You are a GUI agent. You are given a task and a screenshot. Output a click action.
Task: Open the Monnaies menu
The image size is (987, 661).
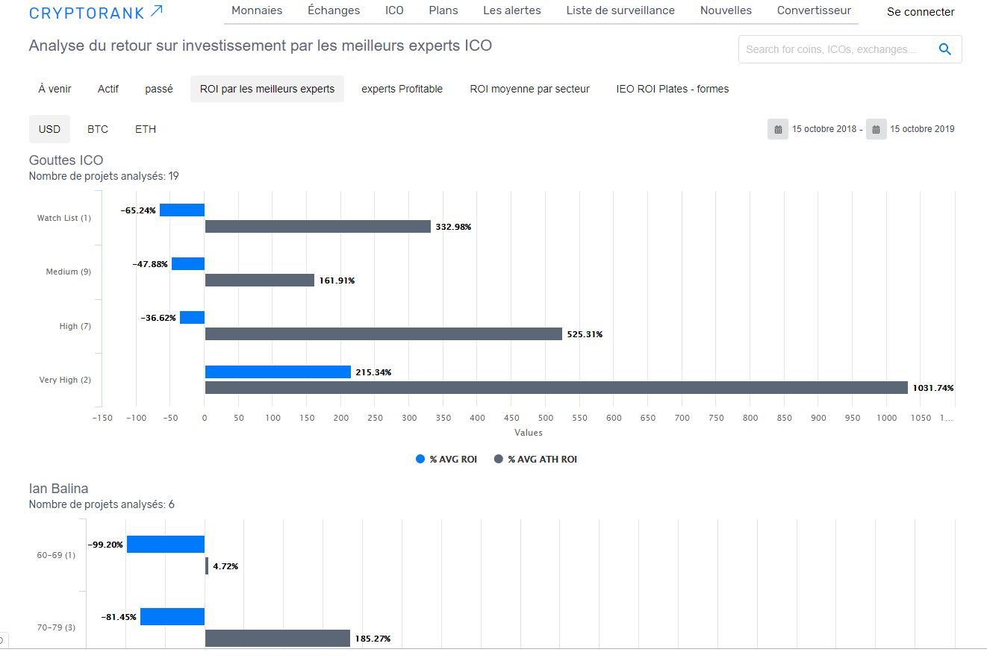pos(257,10)
